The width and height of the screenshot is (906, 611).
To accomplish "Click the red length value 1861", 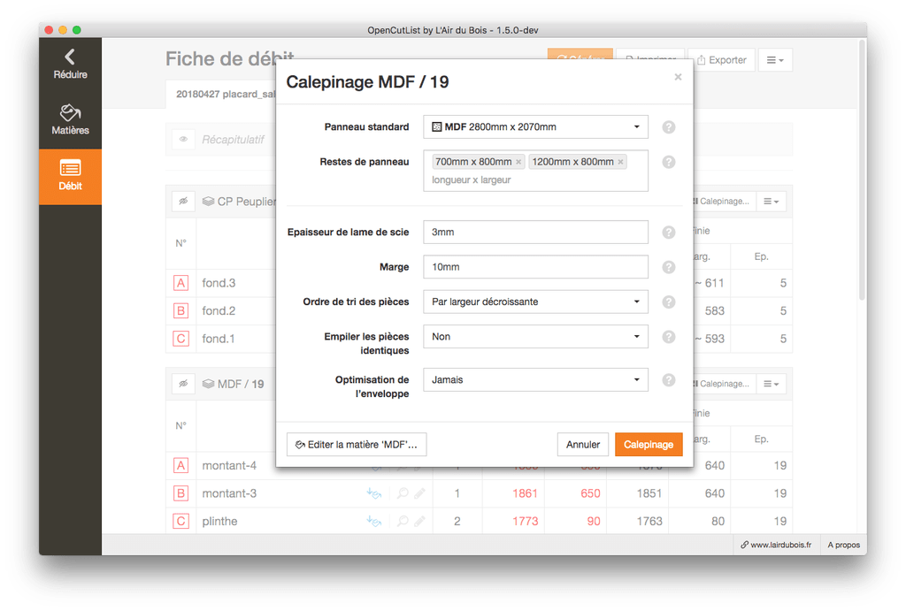I will 525,493.
